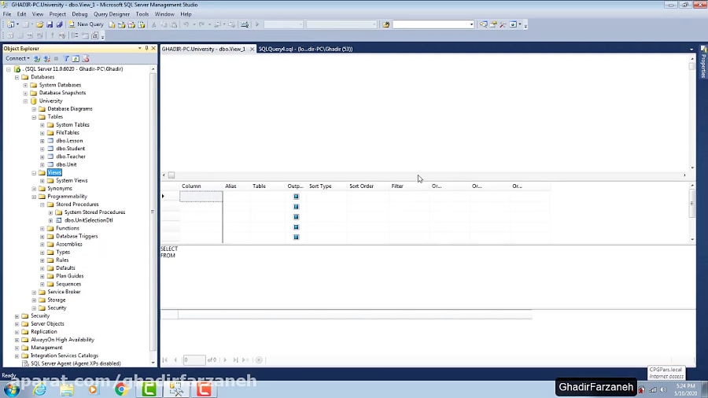
Task: Switch to the SQLQuery4.sql tab
Action: coord(305,49)
